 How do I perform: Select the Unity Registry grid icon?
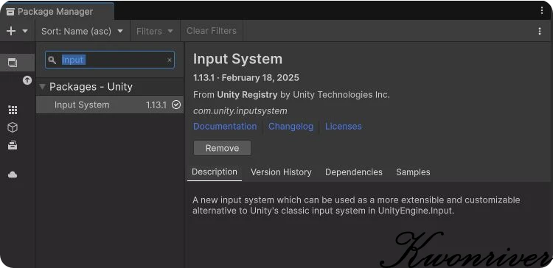[13, 110]
